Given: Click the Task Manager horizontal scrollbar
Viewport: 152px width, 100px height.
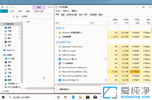Looking at the screenshot, I should click(92, 84).
